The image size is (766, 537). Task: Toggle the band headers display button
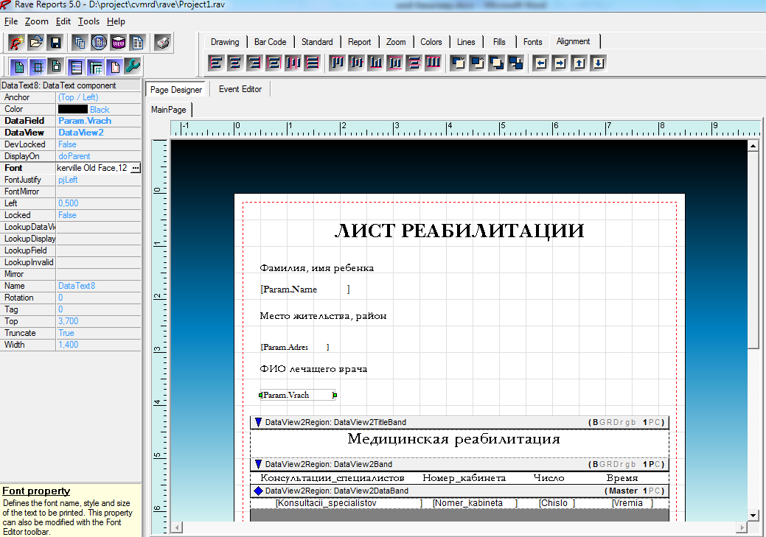point(75,67)
